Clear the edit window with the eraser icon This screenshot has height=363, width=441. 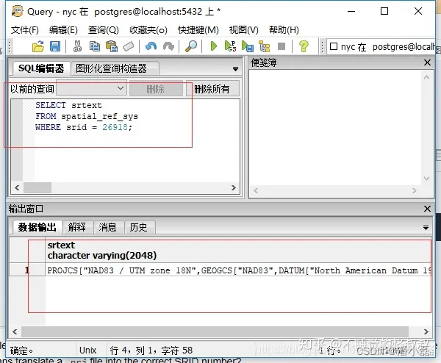click(x=129, y=46)
